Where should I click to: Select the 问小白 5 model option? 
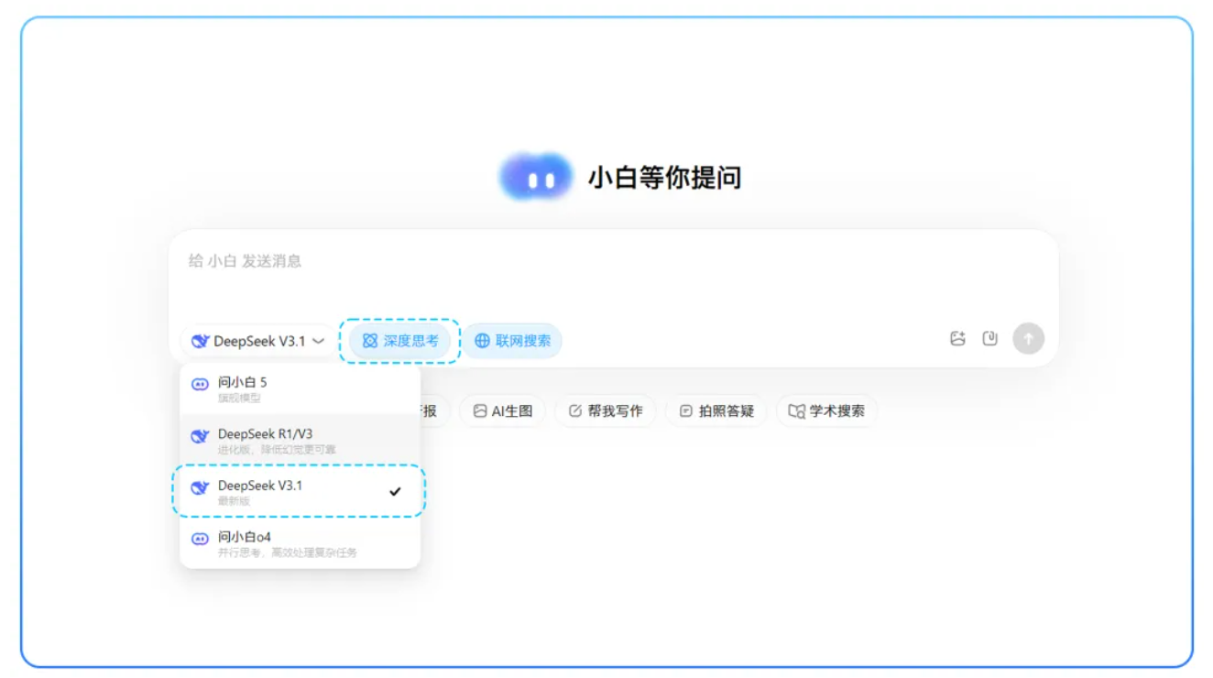(301, 388)
